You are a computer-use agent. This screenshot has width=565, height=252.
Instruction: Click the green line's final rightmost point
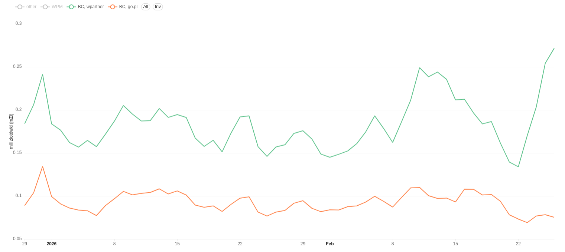(554, 48)
